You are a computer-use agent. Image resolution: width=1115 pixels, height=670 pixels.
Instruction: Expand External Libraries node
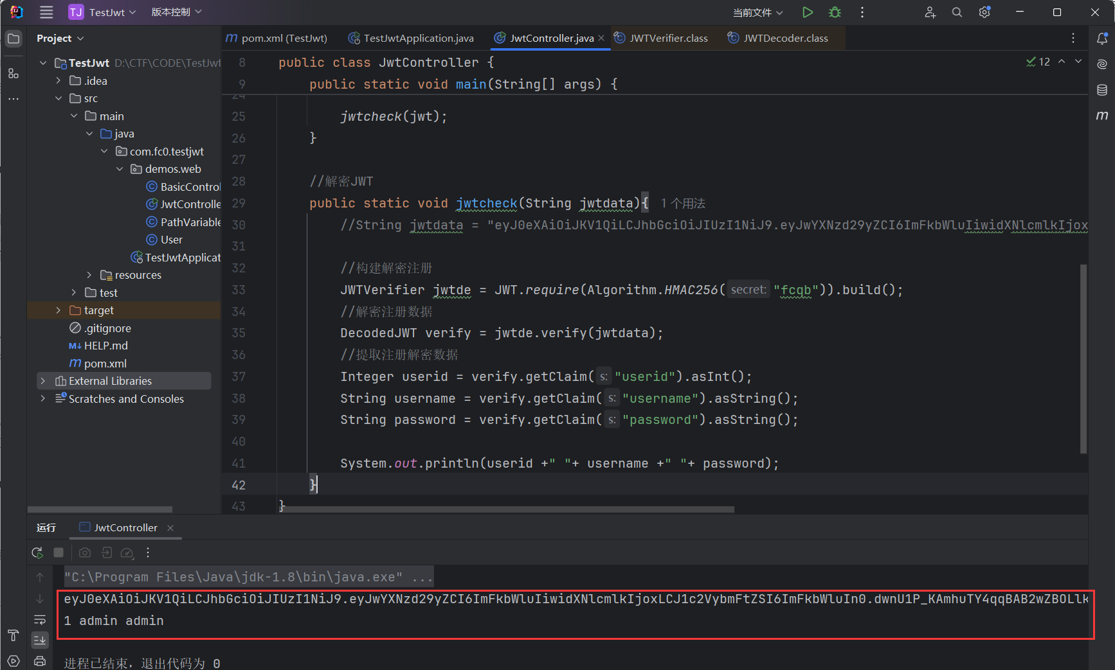coord(43,381)
